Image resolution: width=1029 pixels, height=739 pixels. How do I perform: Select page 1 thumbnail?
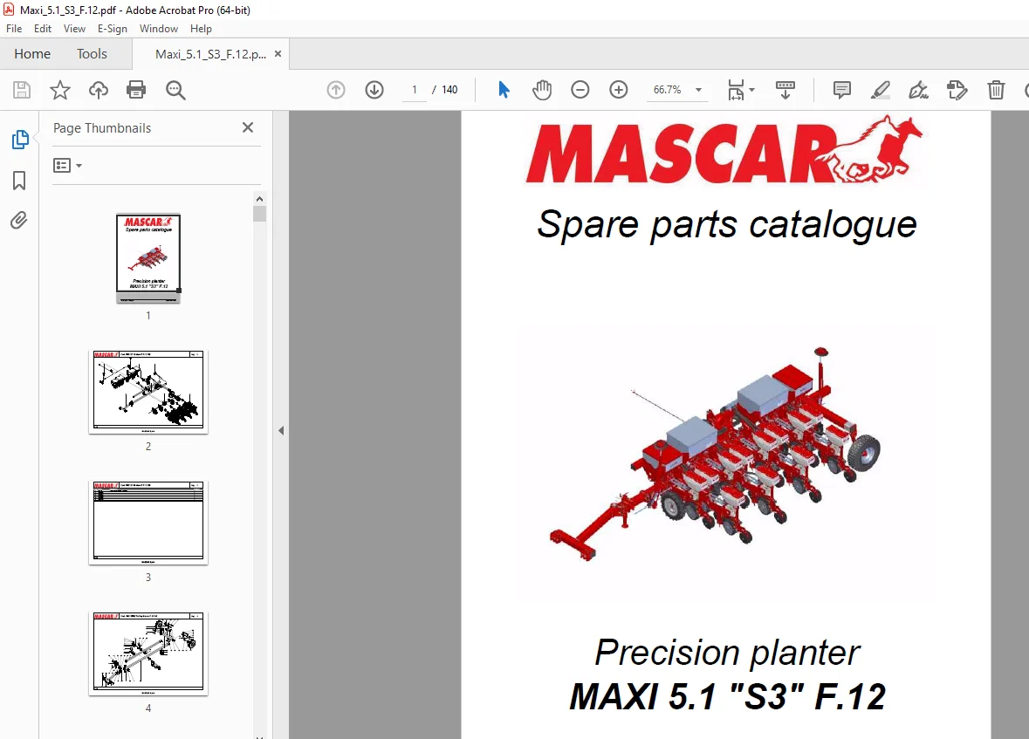[148, 258]
